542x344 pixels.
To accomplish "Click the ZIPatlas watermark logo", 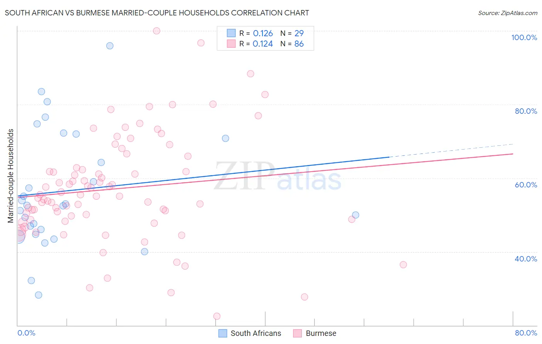I will [x=278, y=177].
